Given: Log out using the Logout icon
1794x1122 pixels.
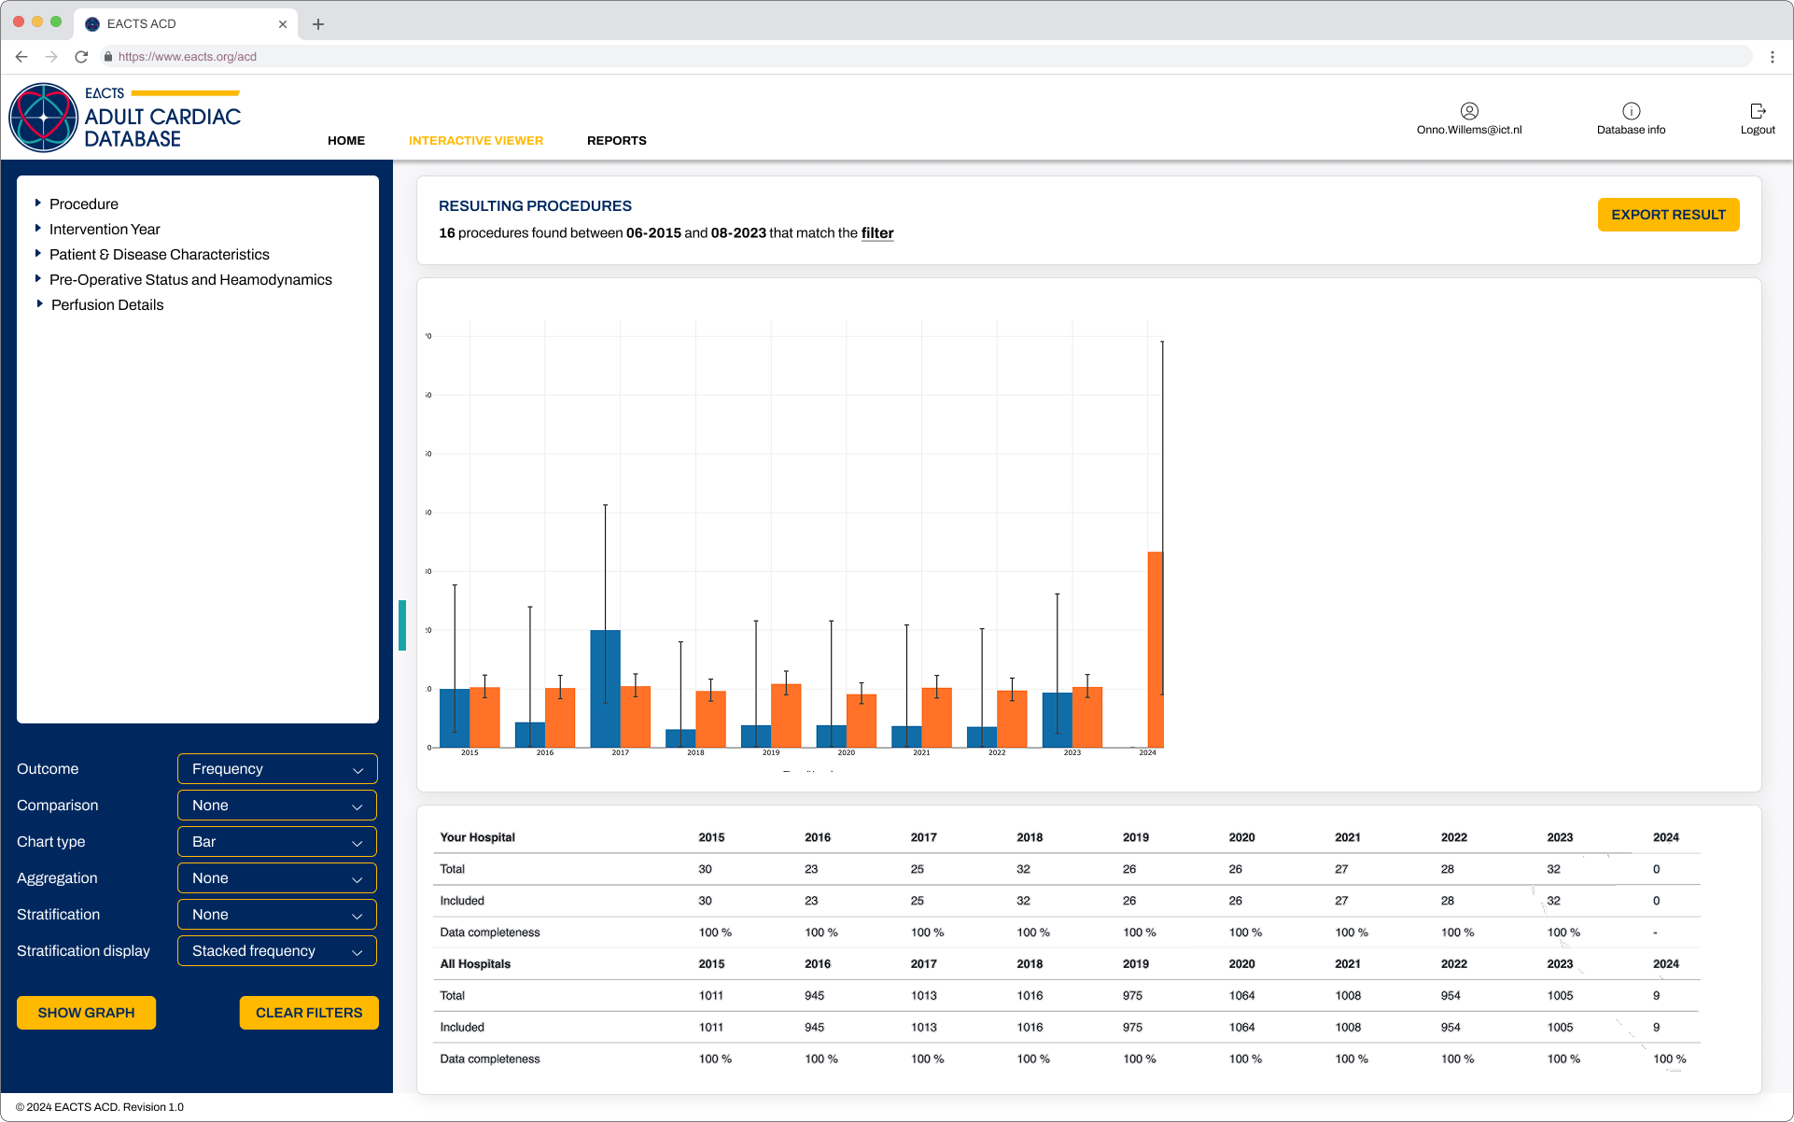Looking at the screenshot, I should pos(1758,118).
